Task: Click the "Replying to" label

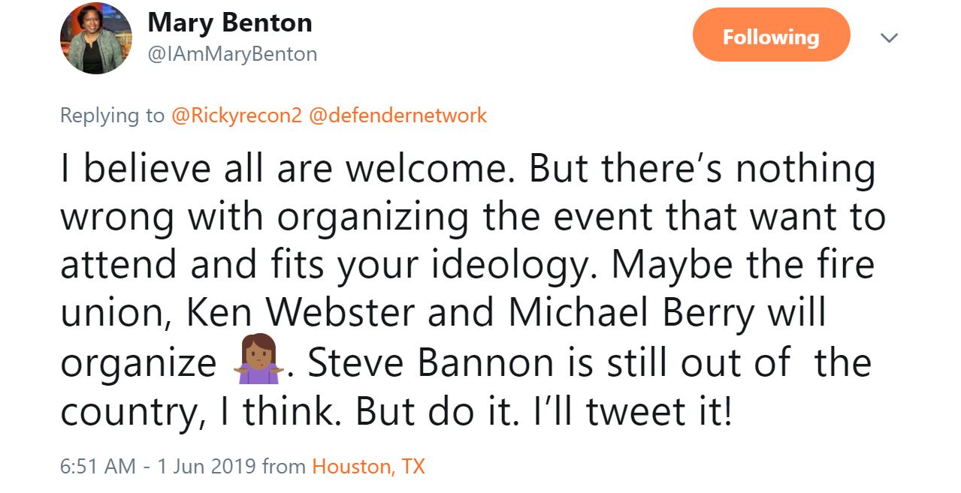Action: pos(112,116)
